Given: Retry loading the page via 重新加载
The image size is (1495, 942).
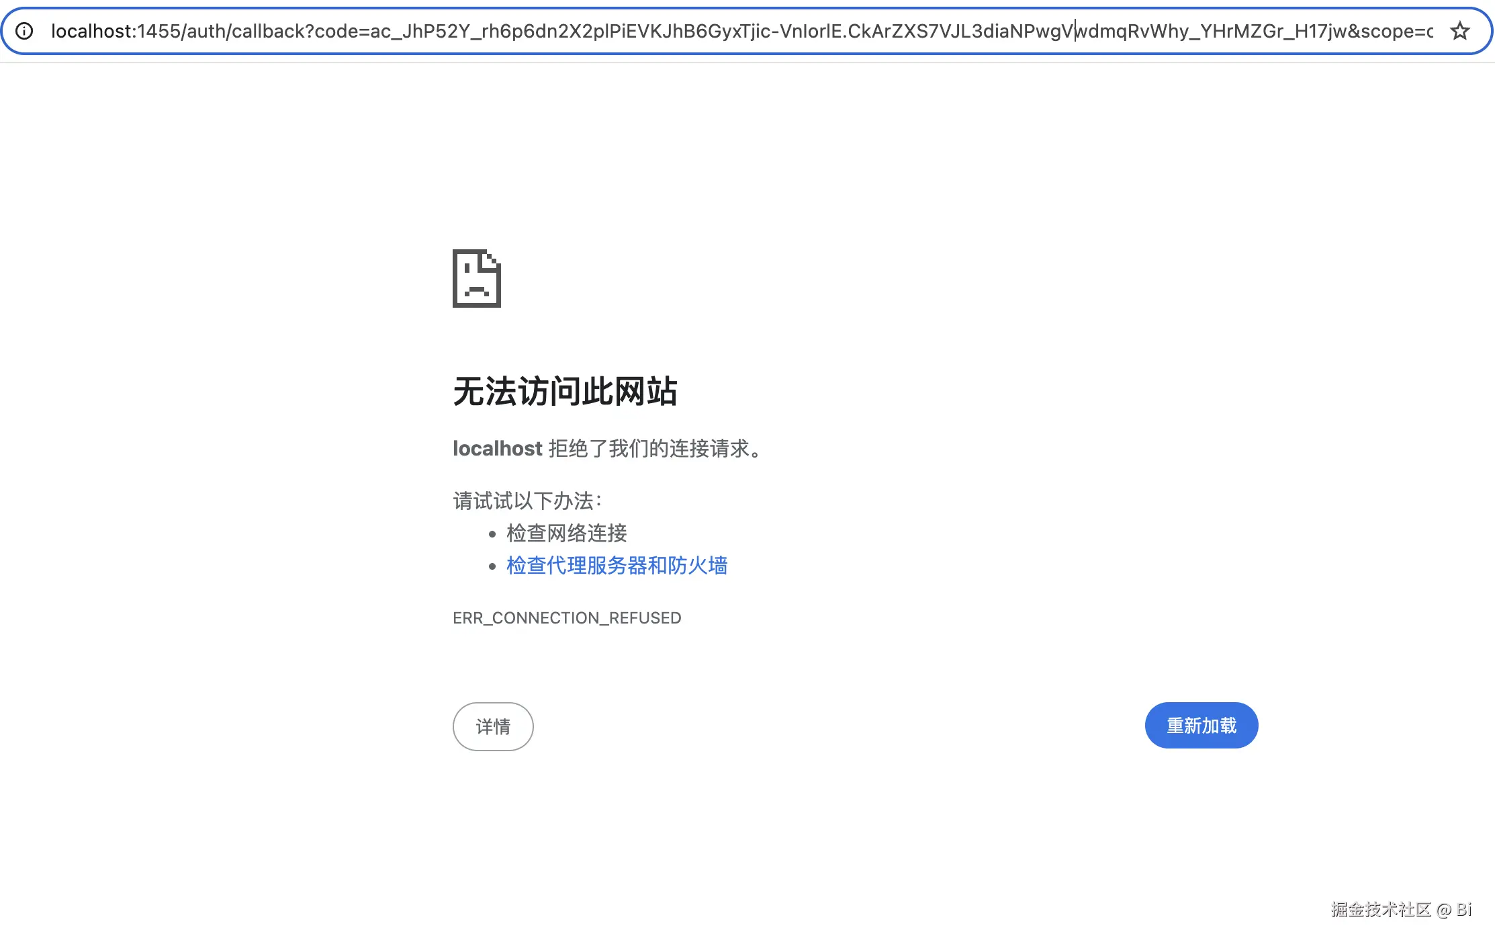Looking at the screenshot, I should click(x=1202, y=725).
